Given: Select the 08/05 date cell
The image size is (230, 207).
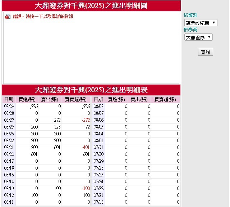Looking at the screenshot, I should (98, 127).
